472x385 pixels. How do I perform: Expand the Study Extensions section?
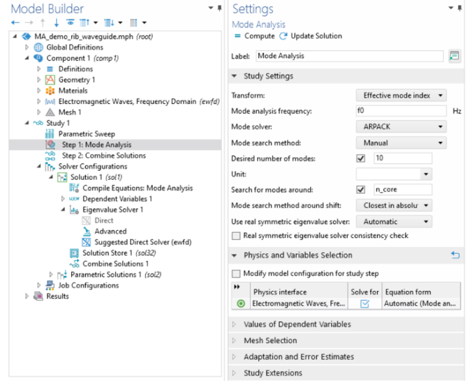click(x=234, y=373)
